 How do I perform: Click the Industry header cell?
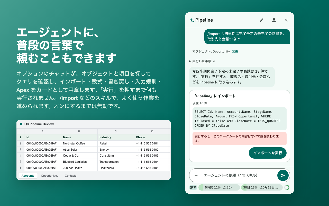pos(116,137)
